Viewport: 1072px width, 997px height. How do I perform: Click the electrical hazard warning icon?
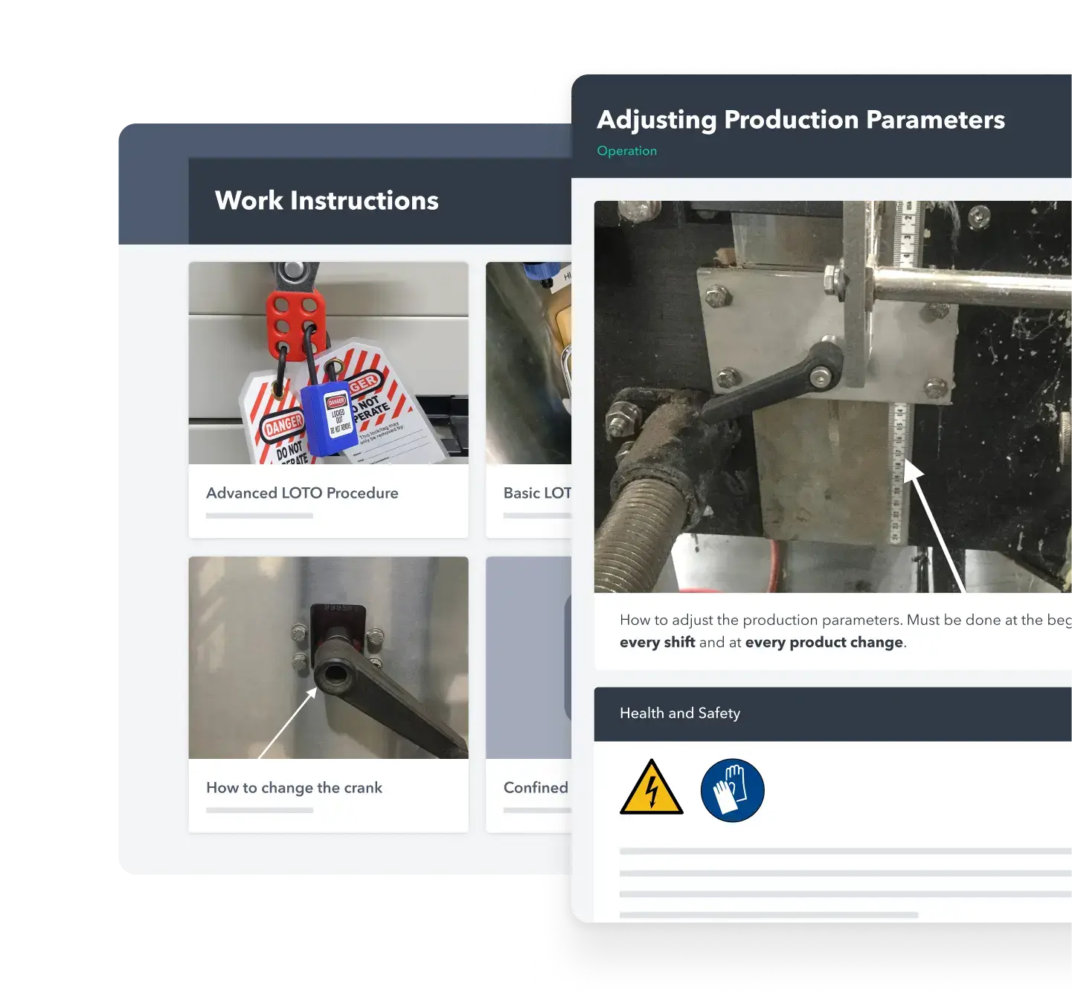(651, 789)
